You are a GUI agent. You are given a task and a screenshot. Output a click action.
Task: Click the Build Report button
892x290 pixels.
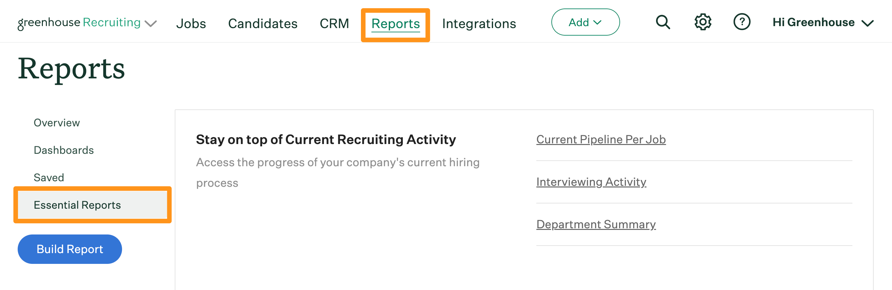(70, 249)
